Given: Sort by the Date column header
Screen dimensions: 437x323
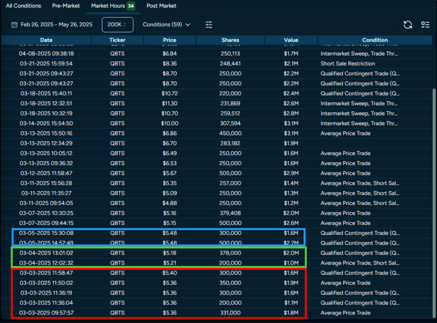Looking at the screenshot, I should (x=46, y=40).
